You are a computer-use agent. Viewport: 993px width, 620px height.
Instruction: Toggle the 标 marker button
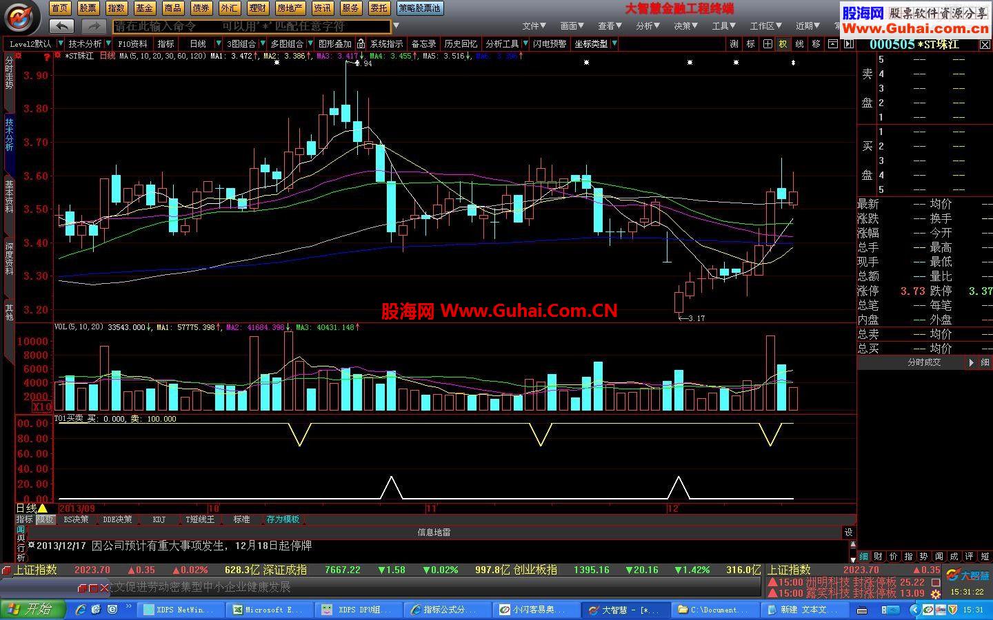tap(750, 43)
